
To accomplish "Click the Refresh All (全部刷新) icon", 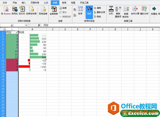I will click(54, 11).
